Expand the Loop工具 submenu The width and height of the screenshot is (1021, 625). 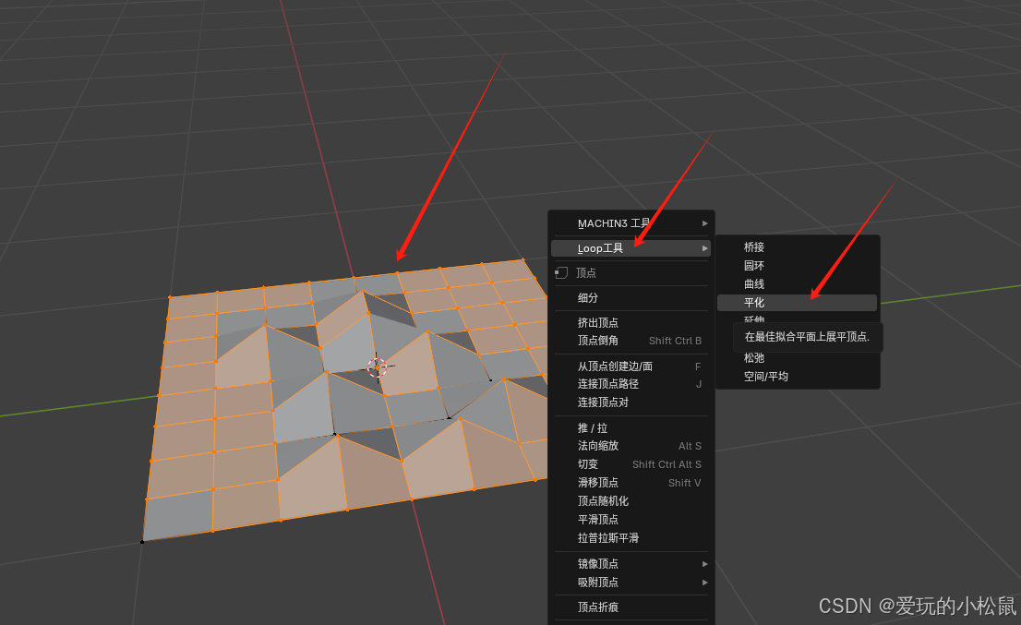pos(631,248)
